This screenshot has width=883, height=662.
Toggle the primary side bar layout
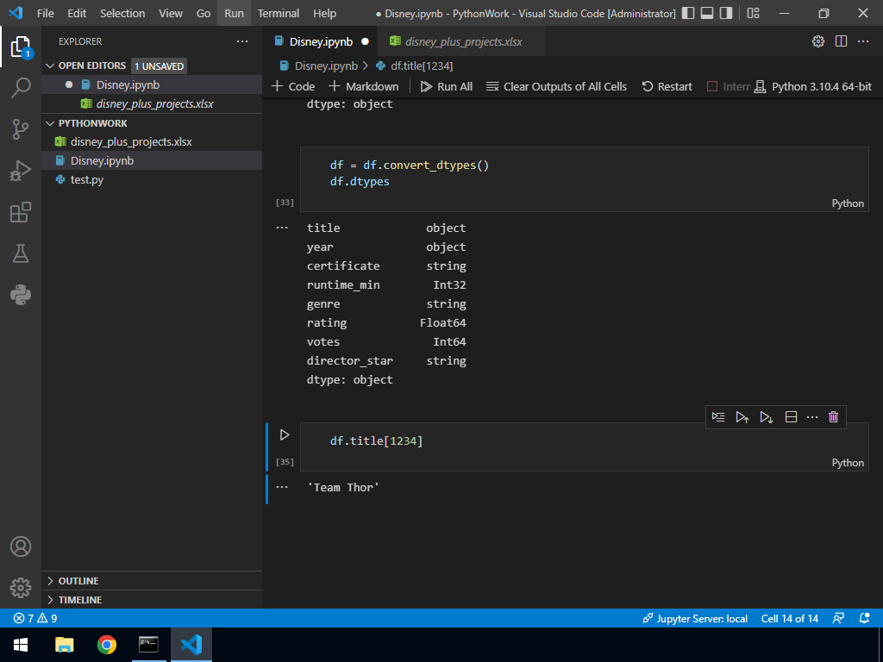click(687, 14)
